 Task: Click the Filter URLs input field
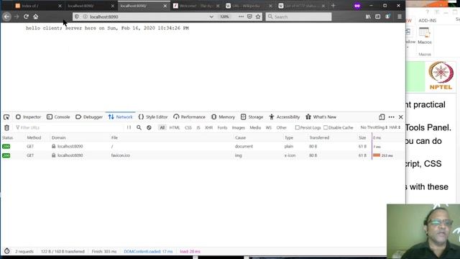coord(69,127)
